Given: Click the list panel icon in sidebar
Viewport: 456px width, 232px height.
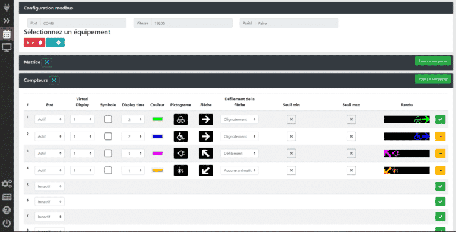Looking at the screenshot, I should pos(7,197).
